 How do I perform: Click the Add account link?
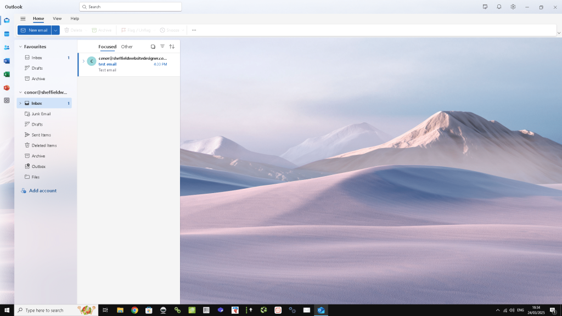(39, 191)
